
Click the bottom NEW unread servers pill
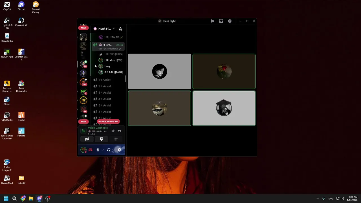(x=83, y=122)
